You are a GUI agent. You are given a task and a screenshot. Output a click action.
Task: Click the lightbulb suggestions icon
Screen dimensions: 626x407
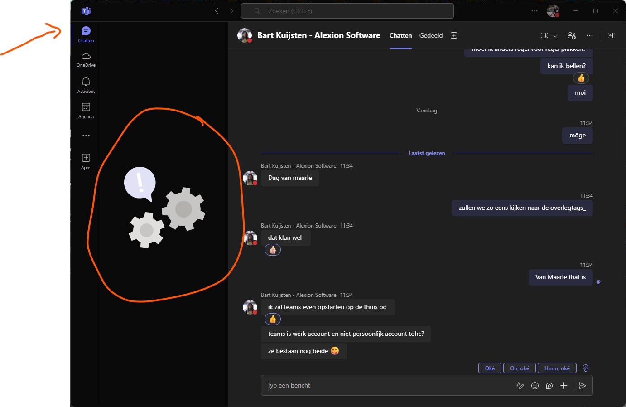[x=586, y=368]
